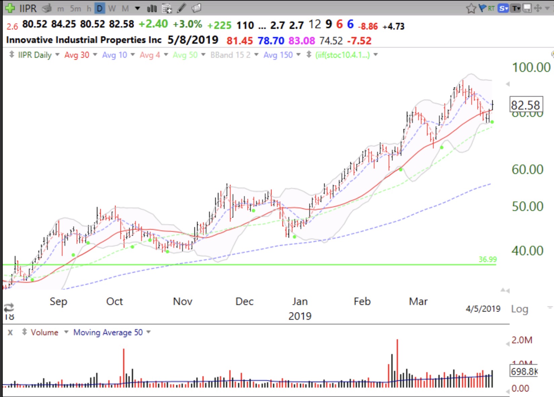Expand the Avg 50 dropdown

click(203, 54)
